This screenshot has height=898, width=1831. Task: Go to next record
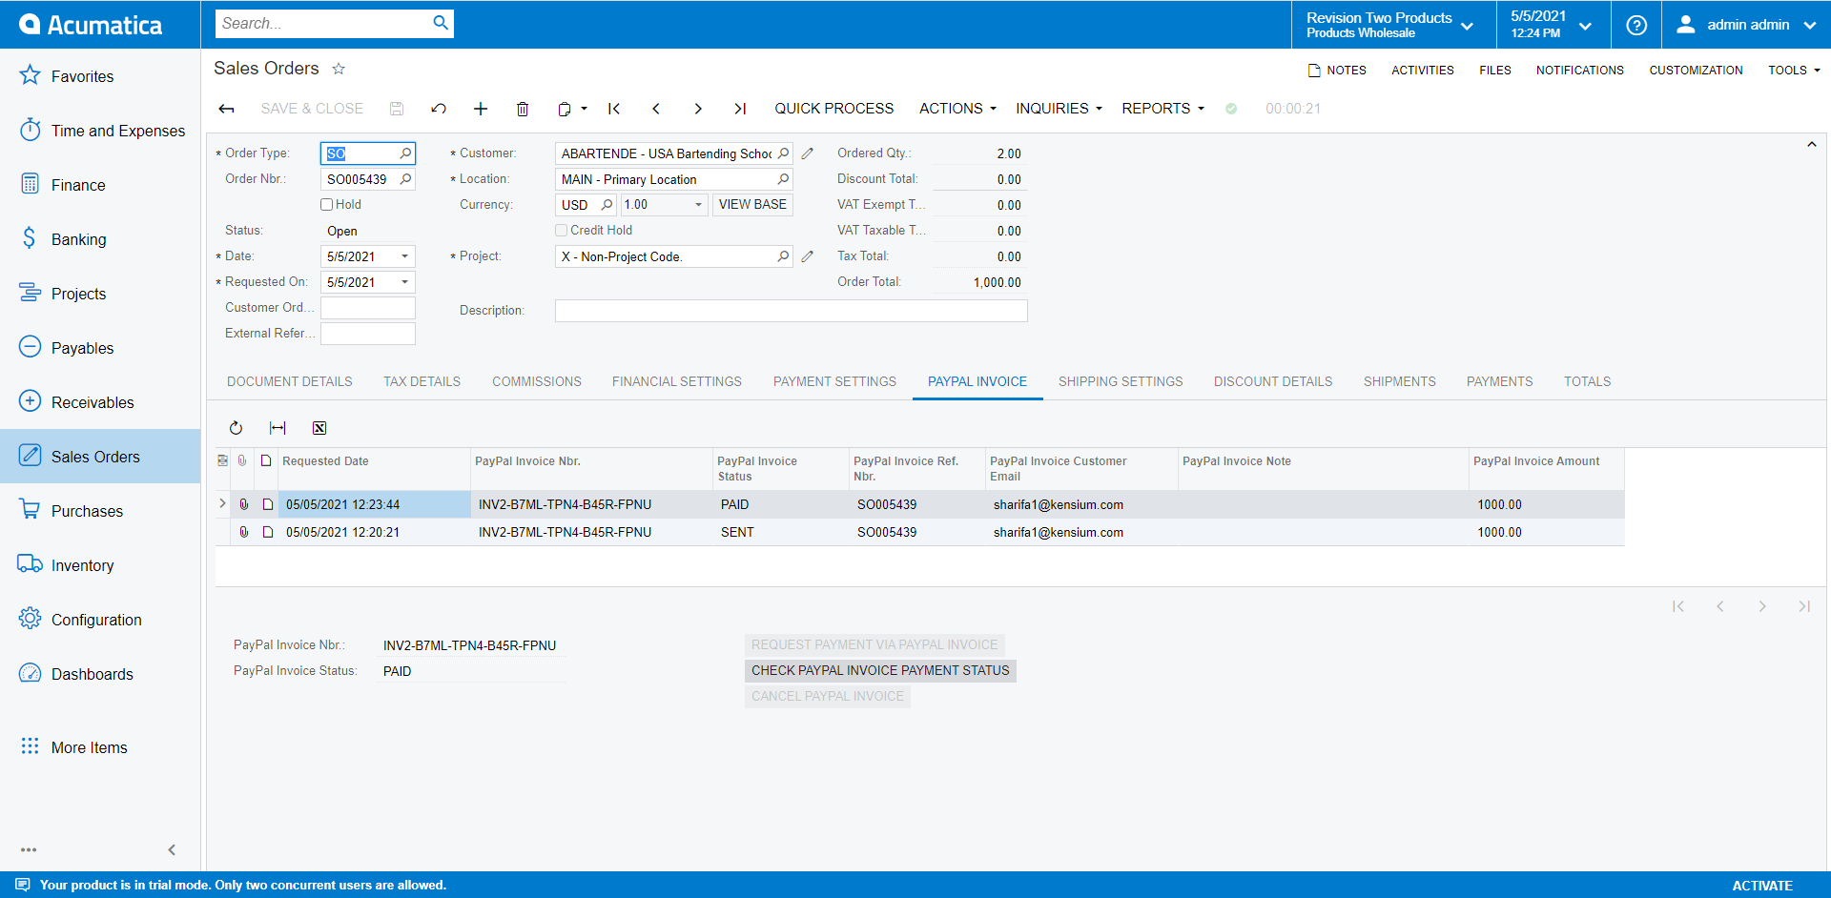click(698, 109)
